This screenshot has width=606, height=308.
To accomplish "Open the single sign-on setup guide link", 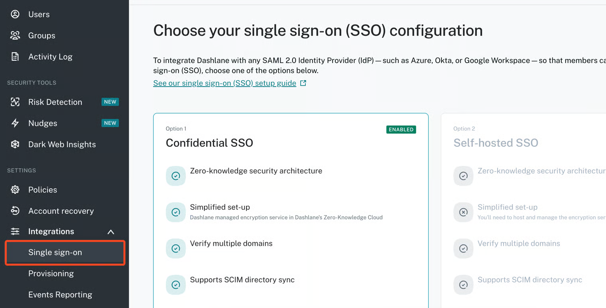I will (x=224, y=83).
